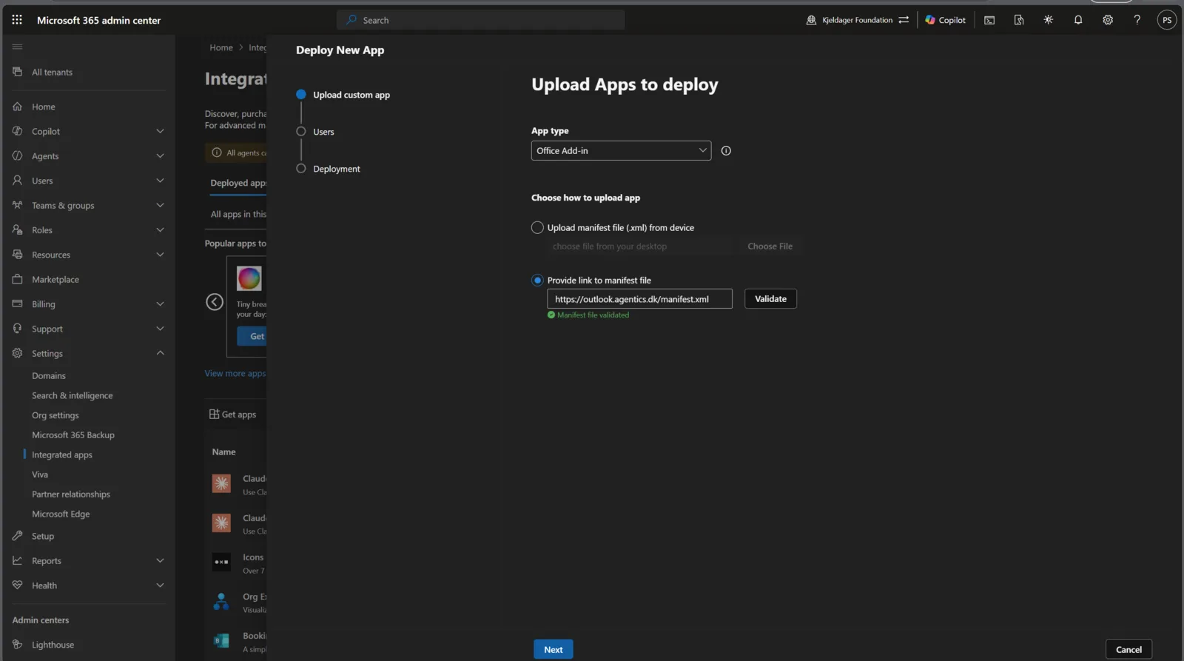
Task: Click the manifest URL input field
Action: coord(639,299)
